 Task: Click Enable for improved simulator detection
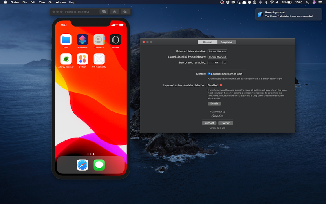pyautogui.click(x=214, y=104)
